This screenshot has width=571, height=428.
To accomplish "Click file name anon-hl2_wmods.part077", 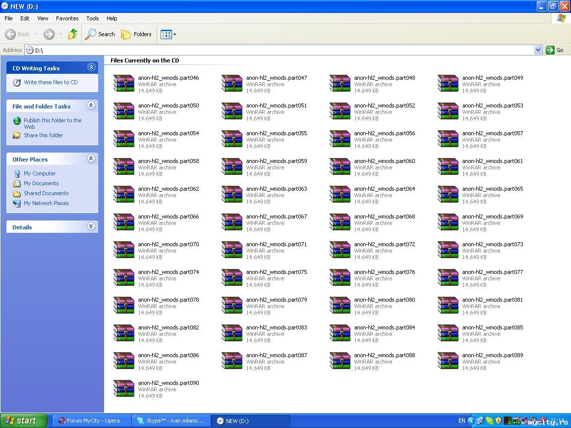I will [x=493, y=272].
